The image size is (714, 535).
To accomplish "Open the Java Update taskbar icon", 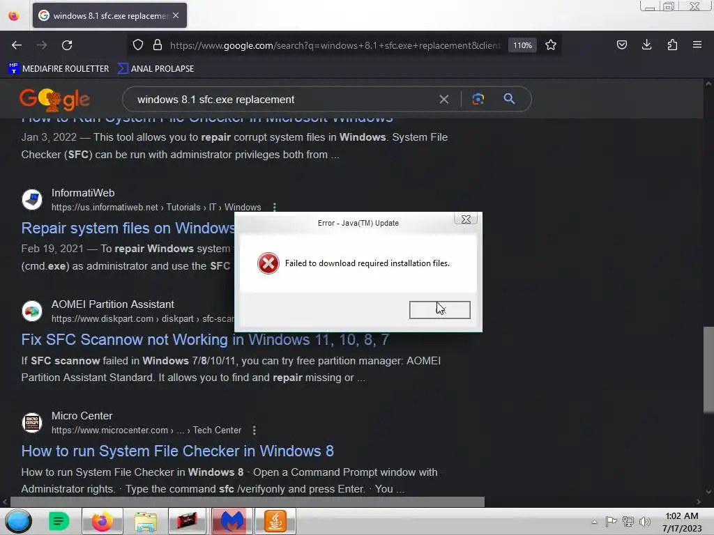I will pyautogui.click(x=275, y=521).
